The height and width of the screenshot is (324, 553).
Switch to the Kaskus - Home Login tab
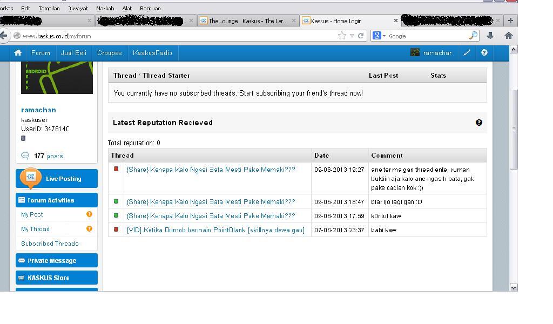(x=350, y=21)
